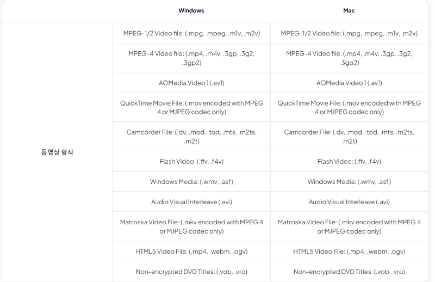
Task: Select the 동영상 형식 row label
Action: point(57,152)
